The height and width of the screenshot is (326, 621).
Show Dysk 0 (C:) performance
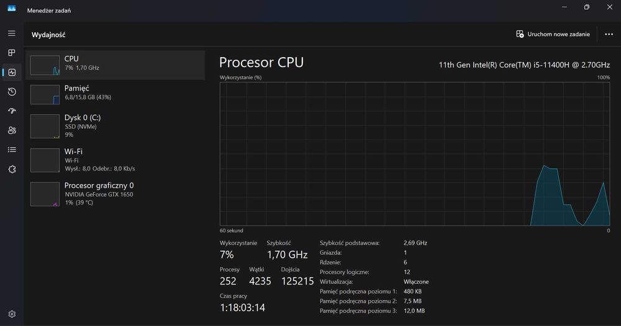click(117, 125)
